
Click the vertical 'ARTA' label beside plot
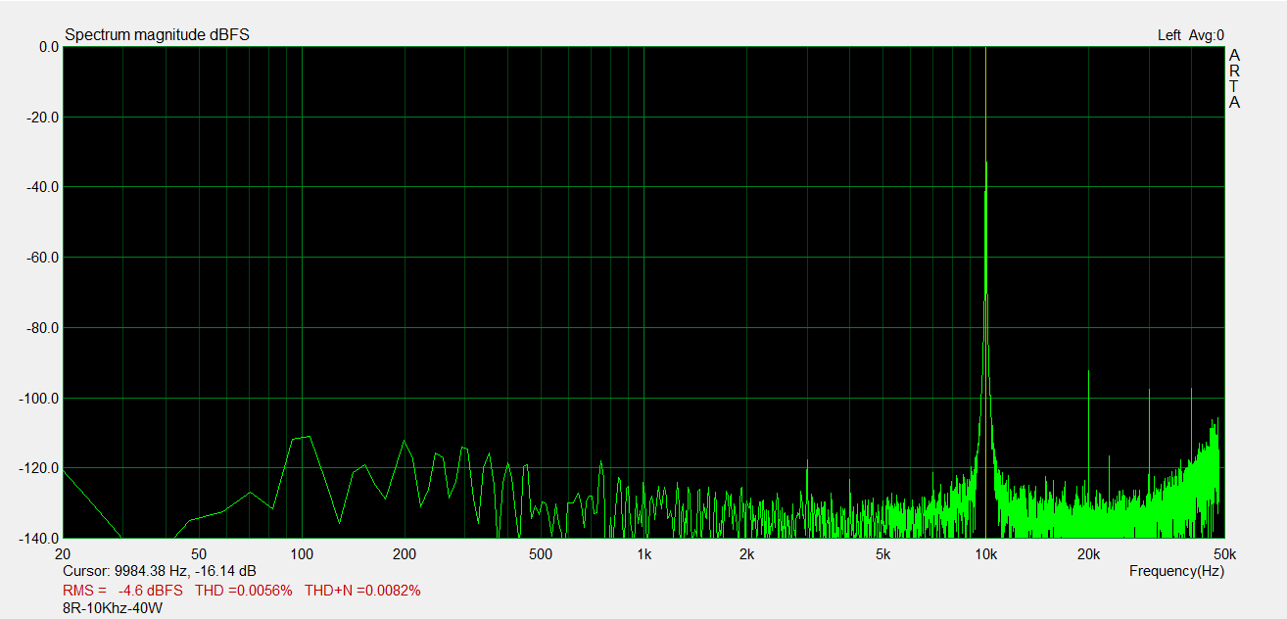tap(1234, 79)
